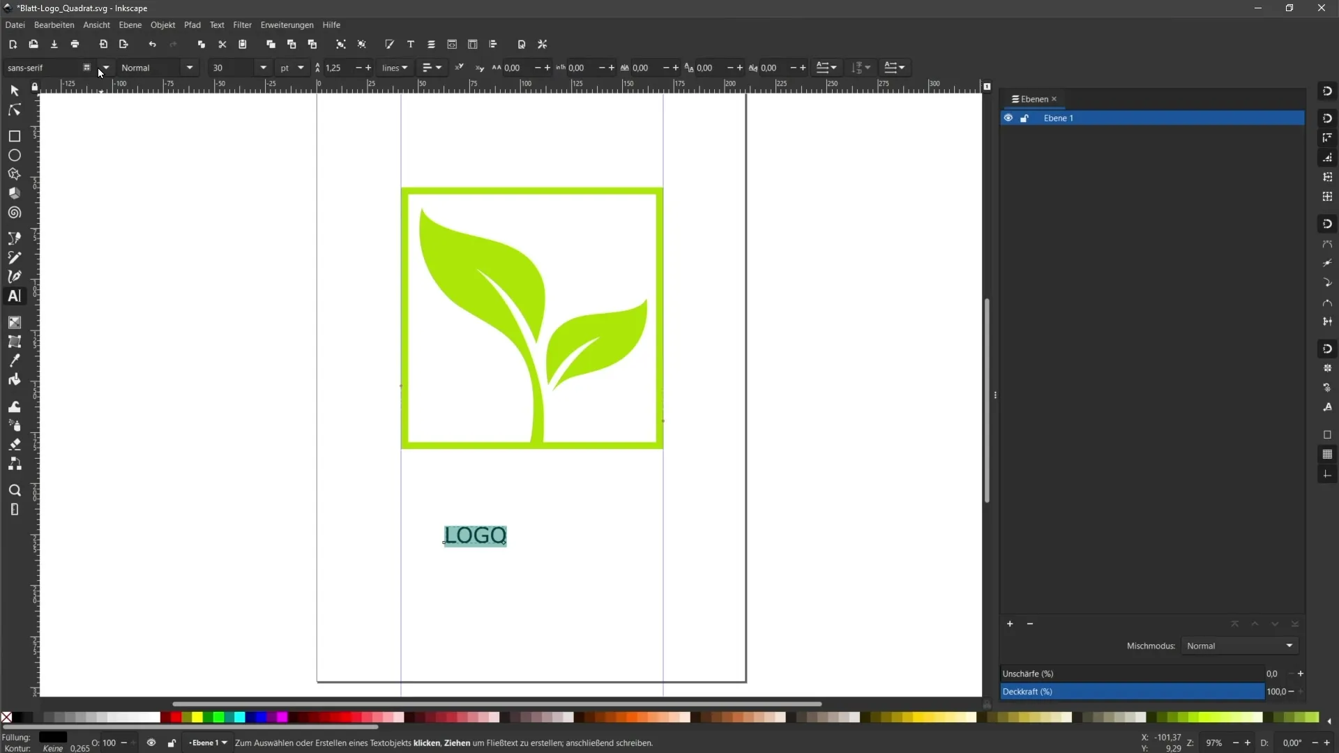Select the Node editor tool

coord(15,109)
